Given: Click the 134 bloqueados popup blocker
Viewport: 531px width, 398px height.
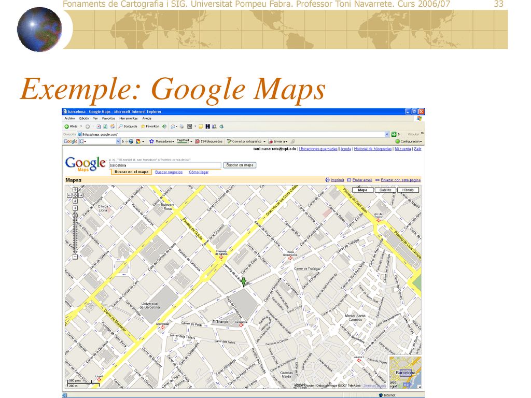Looking at the screenshot, I should coord(208,141).
